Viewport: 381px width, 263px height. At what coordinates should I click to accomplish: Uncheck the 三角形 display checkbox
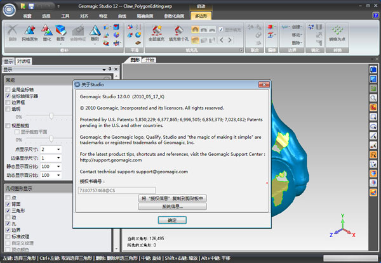[x=8, y=210]
